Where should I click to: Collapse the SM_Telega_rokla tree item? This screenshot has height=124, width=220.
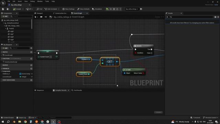tap(4, 26)
